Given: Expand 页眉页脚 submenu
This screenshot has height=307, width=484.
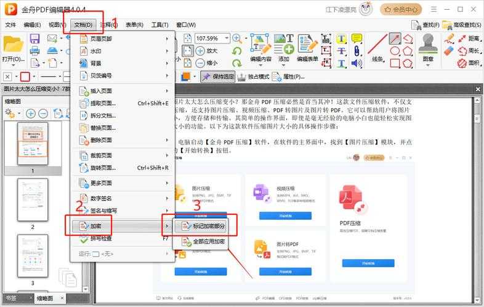Looking at the screenshot, I should click(x=123, y=39).
